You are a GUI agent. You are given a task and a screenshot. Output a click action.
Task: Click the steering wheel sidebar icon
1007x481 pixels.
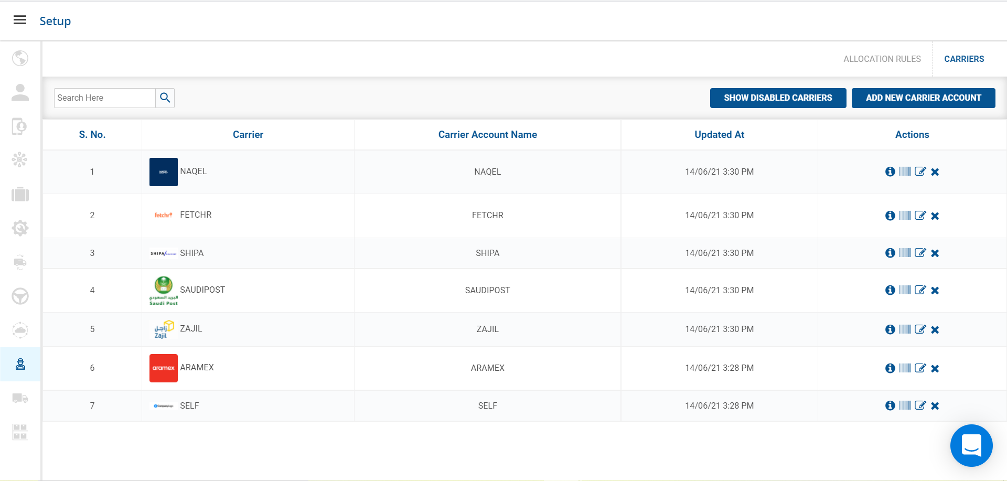coord(20,296)
